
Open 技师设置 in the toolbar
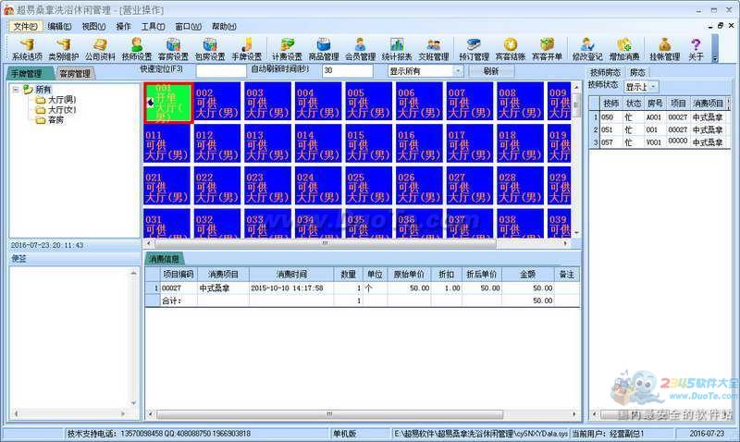pos(136,50)
